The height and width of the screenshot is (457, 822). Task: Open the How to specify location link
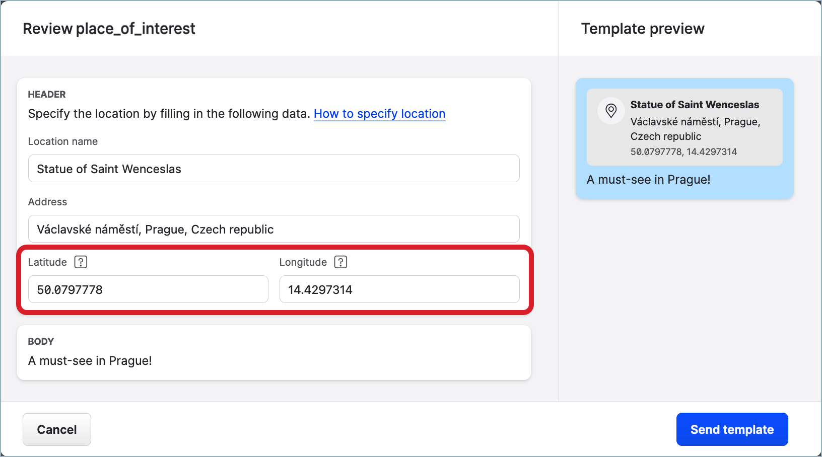[x=379, y=114]
